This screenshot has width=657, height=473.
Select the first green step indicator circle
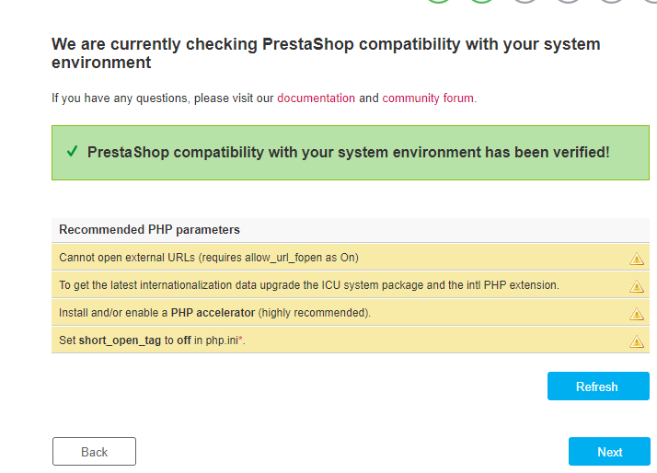[439, 2]
